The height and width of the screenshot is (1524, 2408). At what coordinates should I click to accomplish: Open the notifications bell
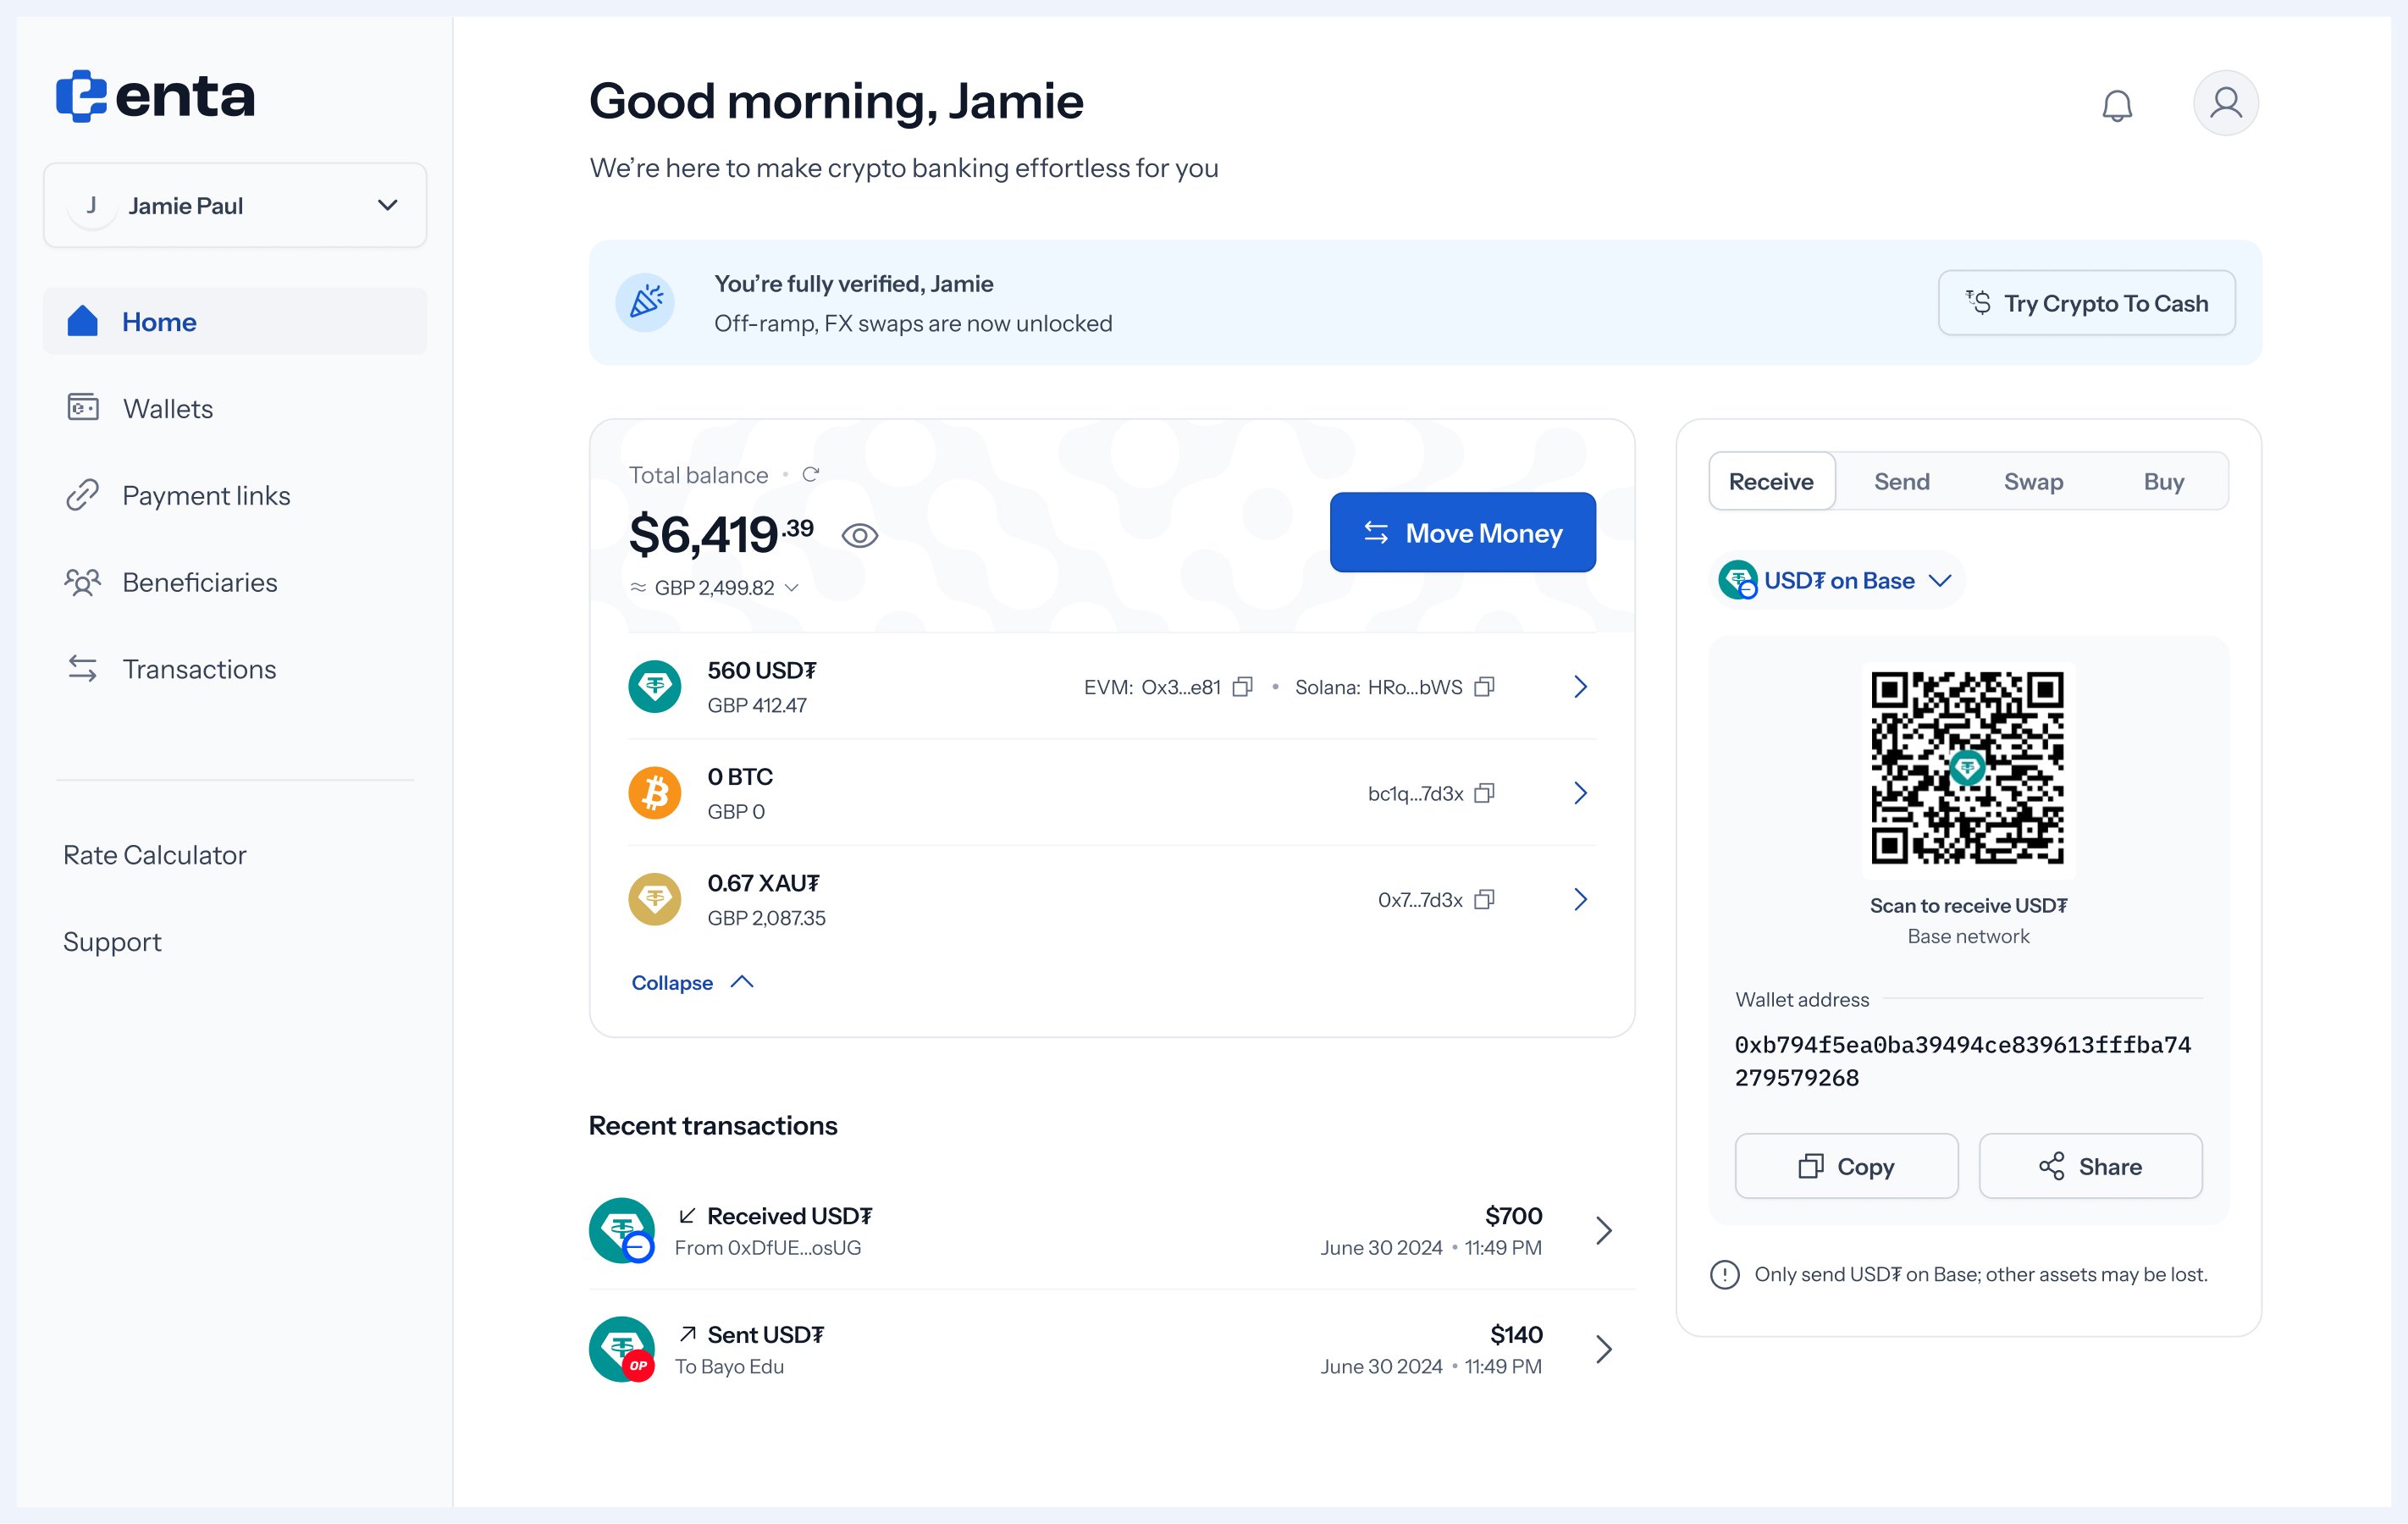[x=2116, y=105]
